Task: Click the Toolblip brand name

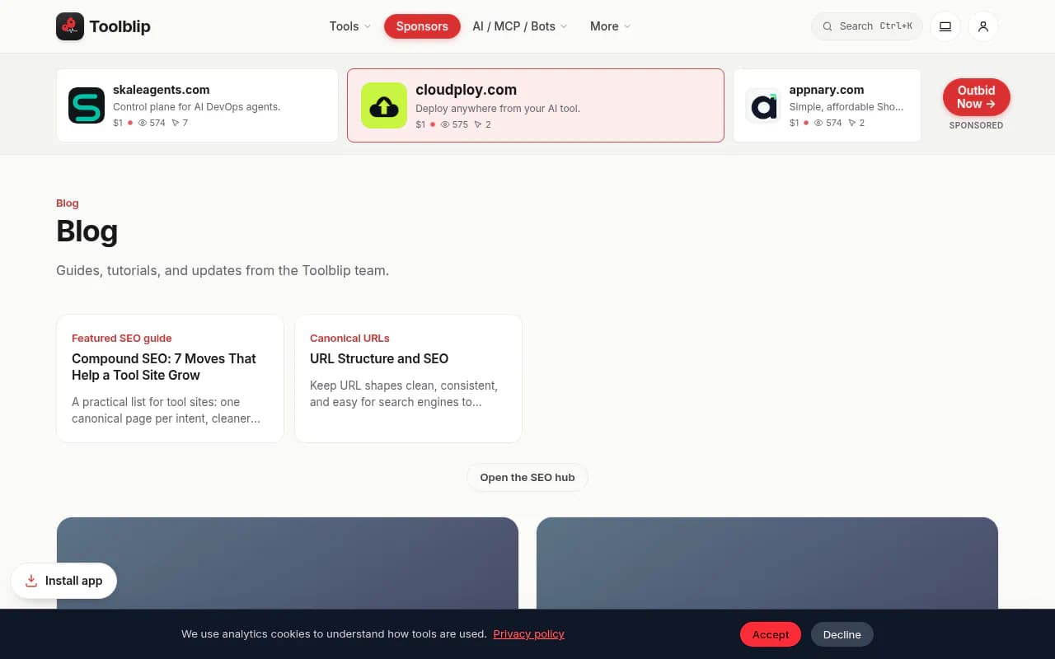Action: 120,26
